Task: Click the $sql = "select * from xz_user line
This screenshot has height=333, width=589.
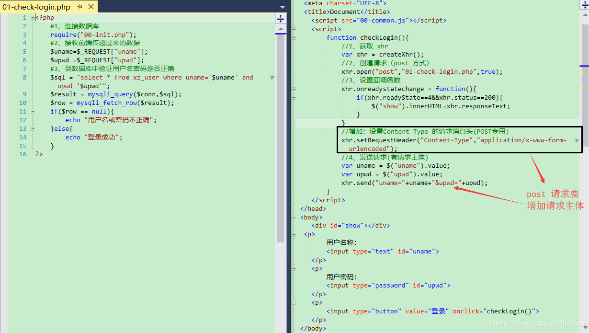Action: (x=152, y=77)
